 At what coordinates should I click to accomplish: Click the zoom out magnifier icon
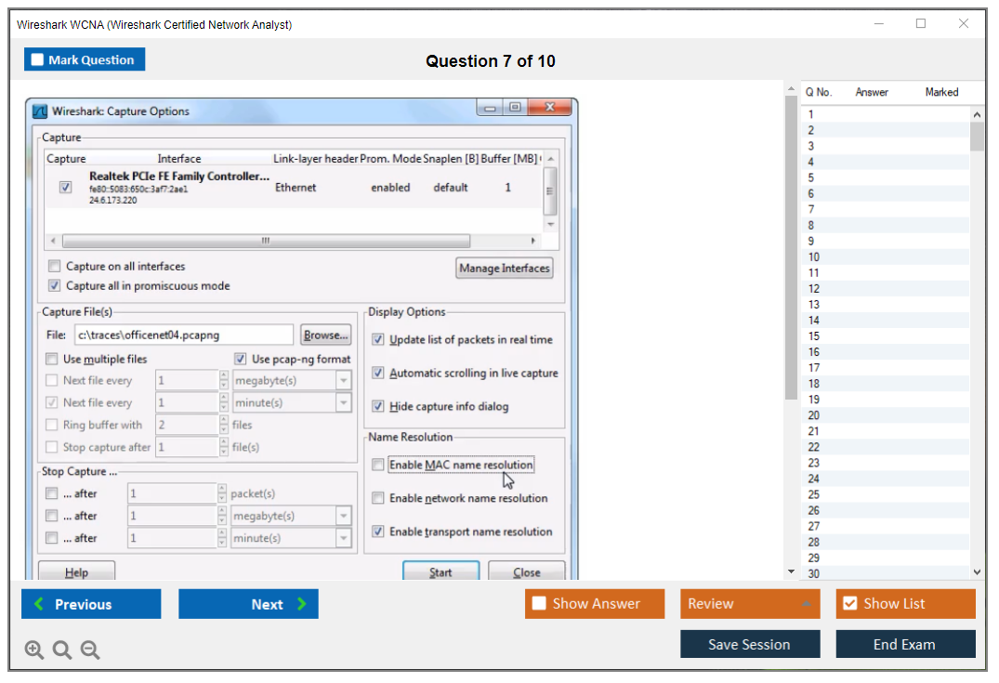pos(90,650)
